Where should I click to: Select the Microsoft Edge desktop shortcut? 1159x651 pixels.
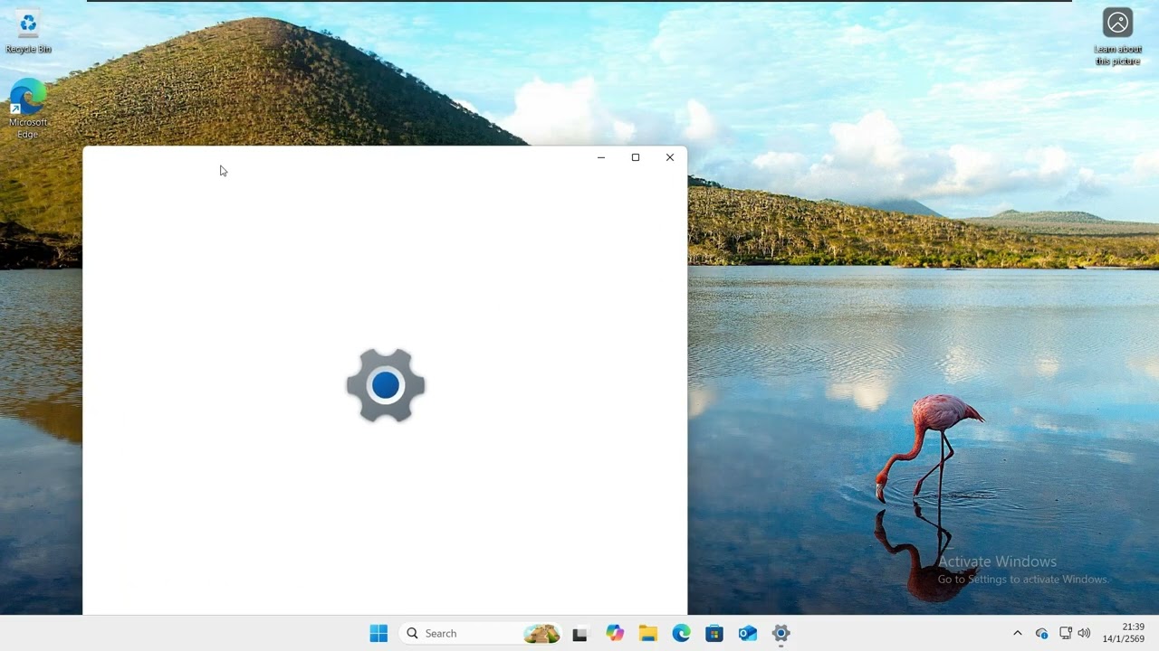pyautogui.click(x=28, y=108)
